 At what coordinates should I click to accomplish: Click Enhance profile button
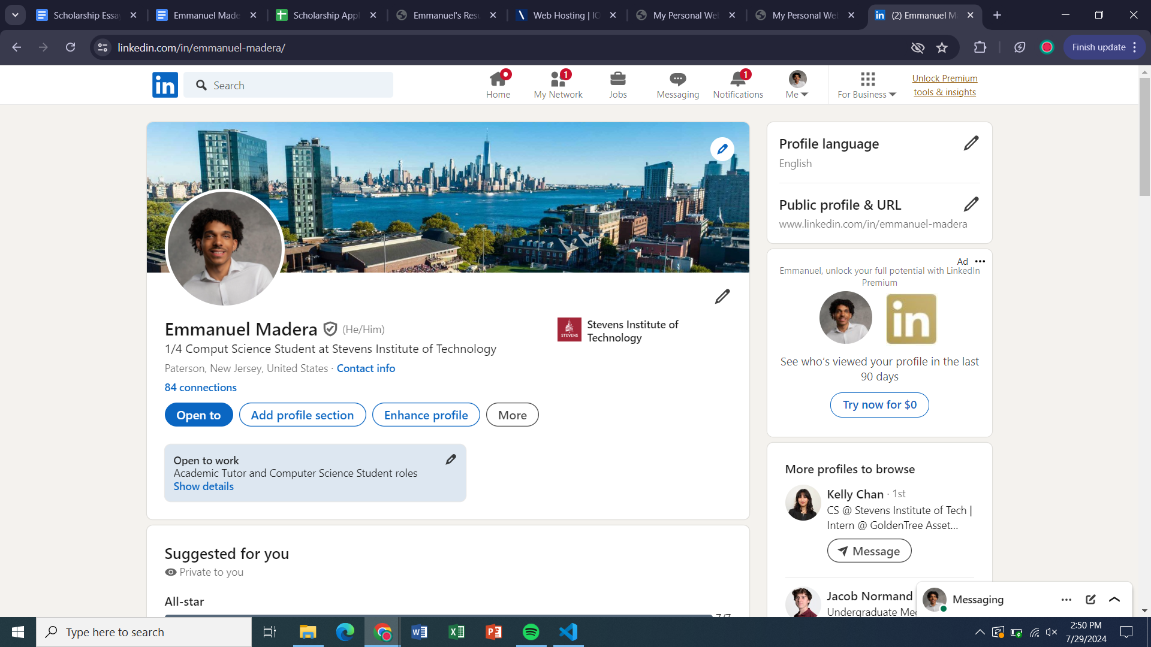[426, 415]
